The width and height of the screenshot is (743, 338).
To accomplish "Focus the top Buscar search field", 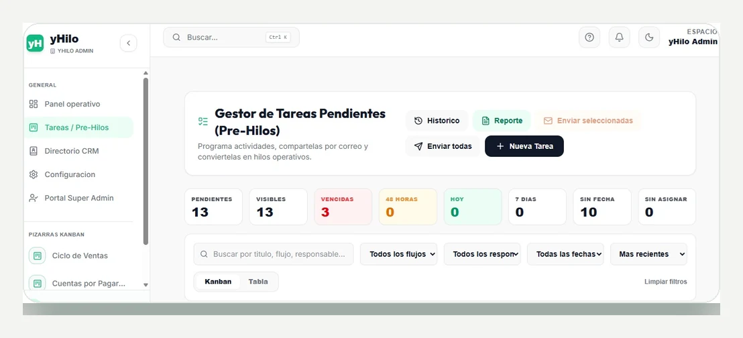I will point(231,38).
